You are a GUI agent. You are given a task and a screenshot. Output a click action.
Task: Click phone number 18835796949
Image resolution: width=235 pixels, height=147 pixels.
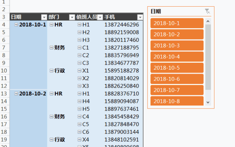coord(122,55)
